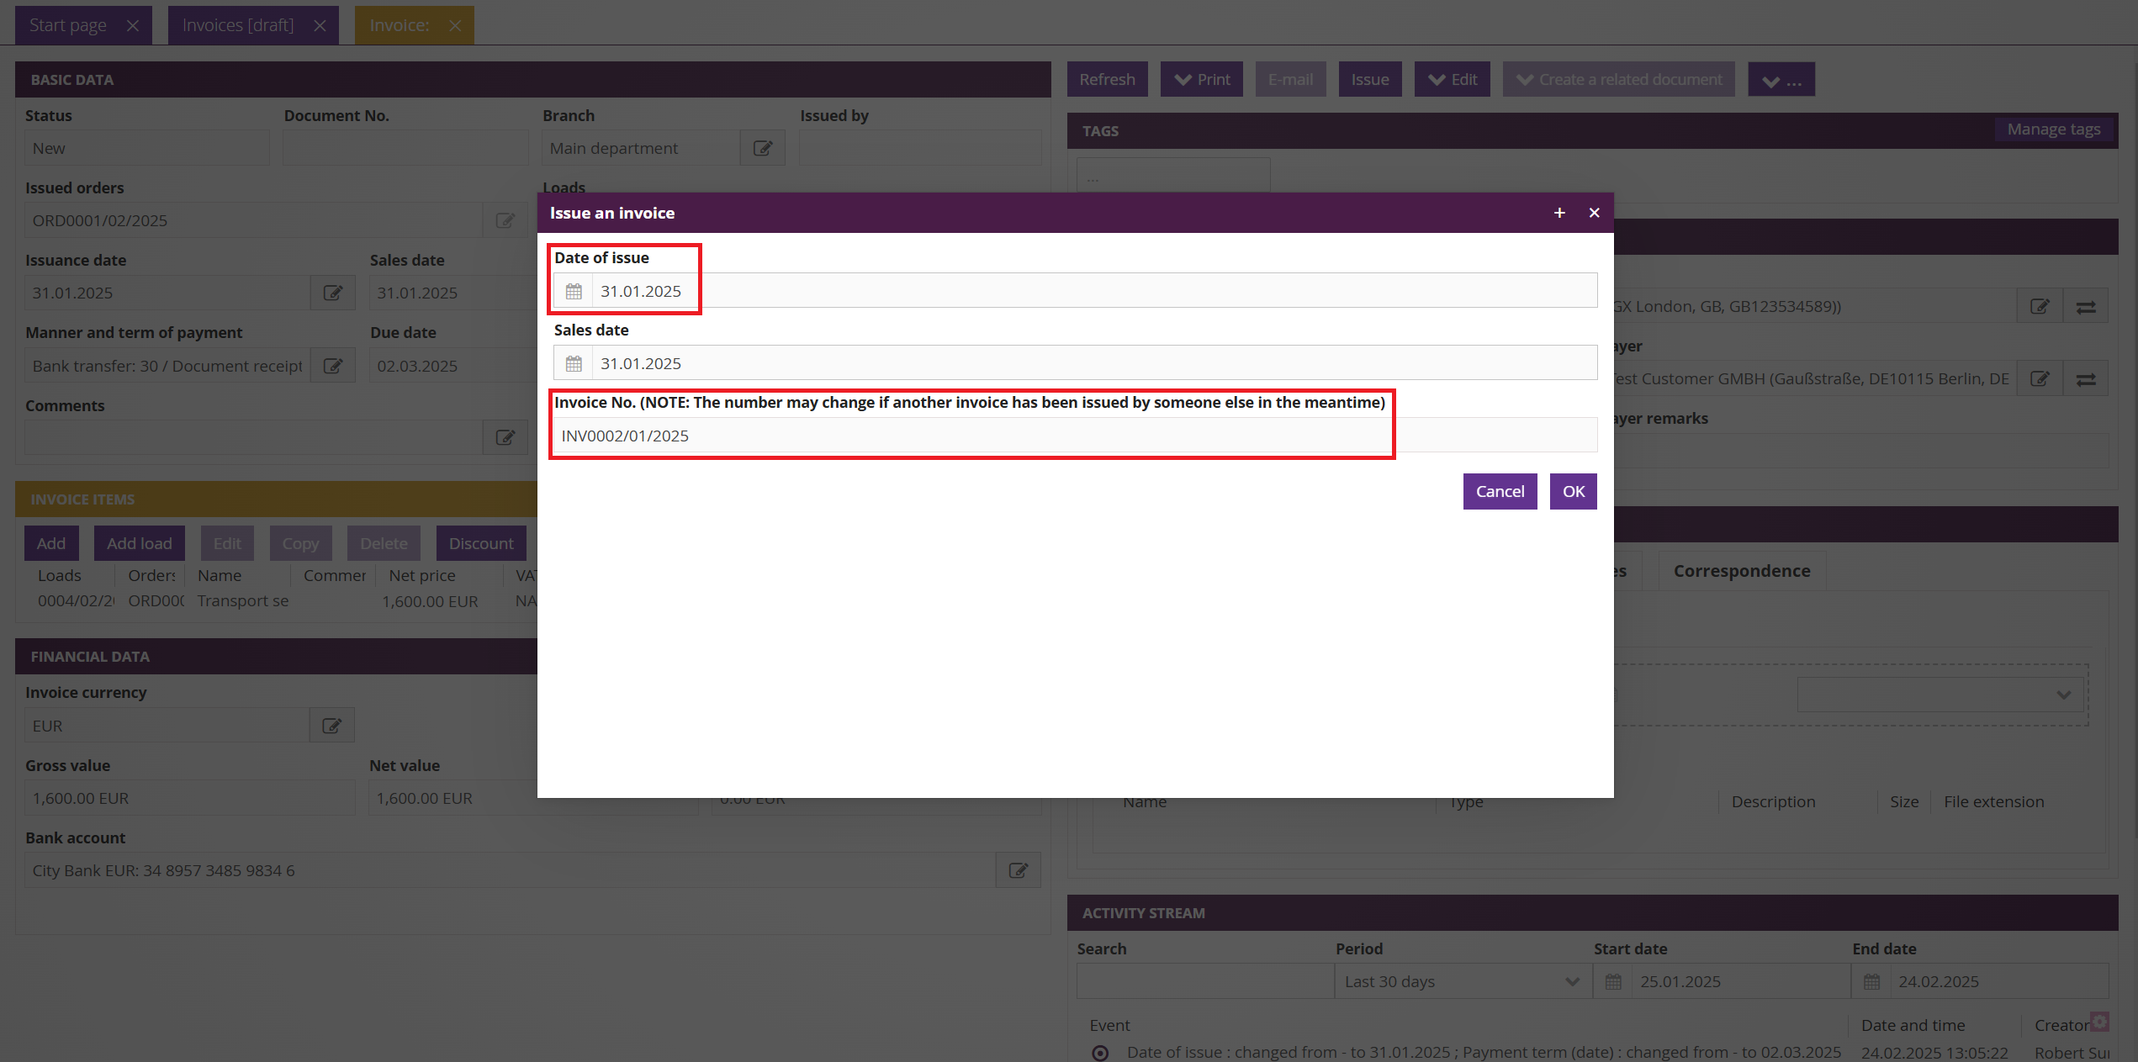Expand the Period 'Last 30 days' dropdown
The image size is (2138, 1062).
[1462, 981]
